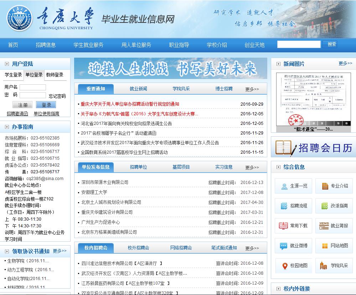Open 创业天地 navigation menu
The width and height of the screenshot is (356, 295).
click(x=254, y=45)
